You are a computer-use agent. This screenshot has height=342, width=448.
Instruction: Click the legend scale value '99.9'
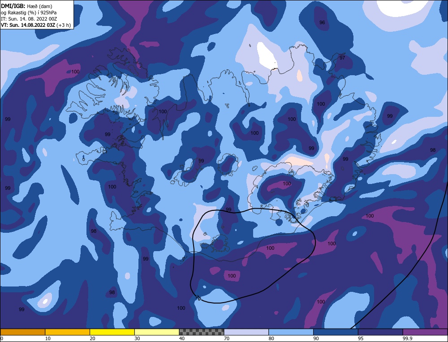coord(407,338)
